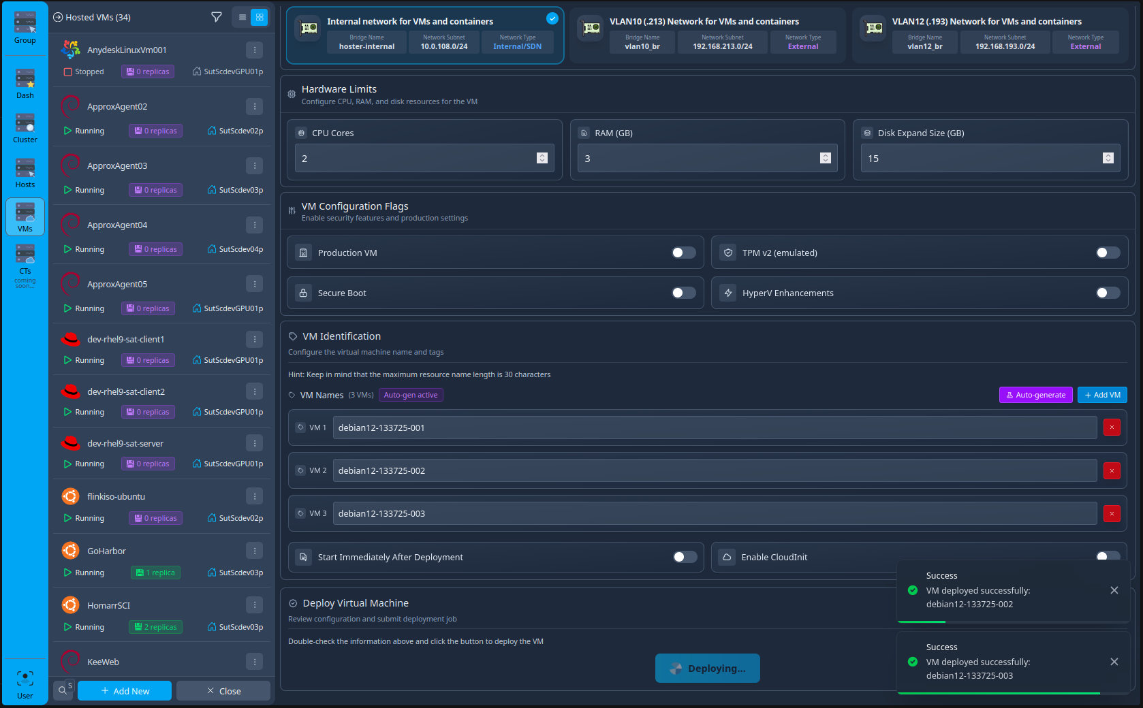Turn on the Production VM switch
Viewport: 1143px width, 708px height.
pyautogui.click(x=682, y=253)
